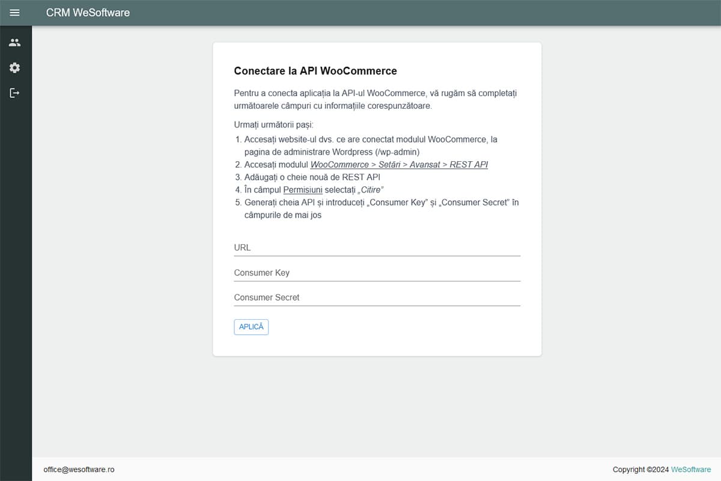This screenshot has width=721, height=481.
Task: Click the Copyright ©2024 text
Action: pos(640,470)
